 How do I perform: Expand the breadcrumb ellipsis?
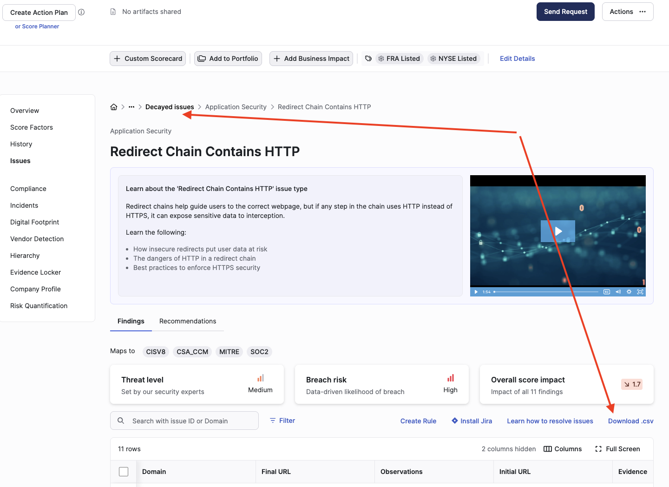pyautogui.click(x=131, y=107)
